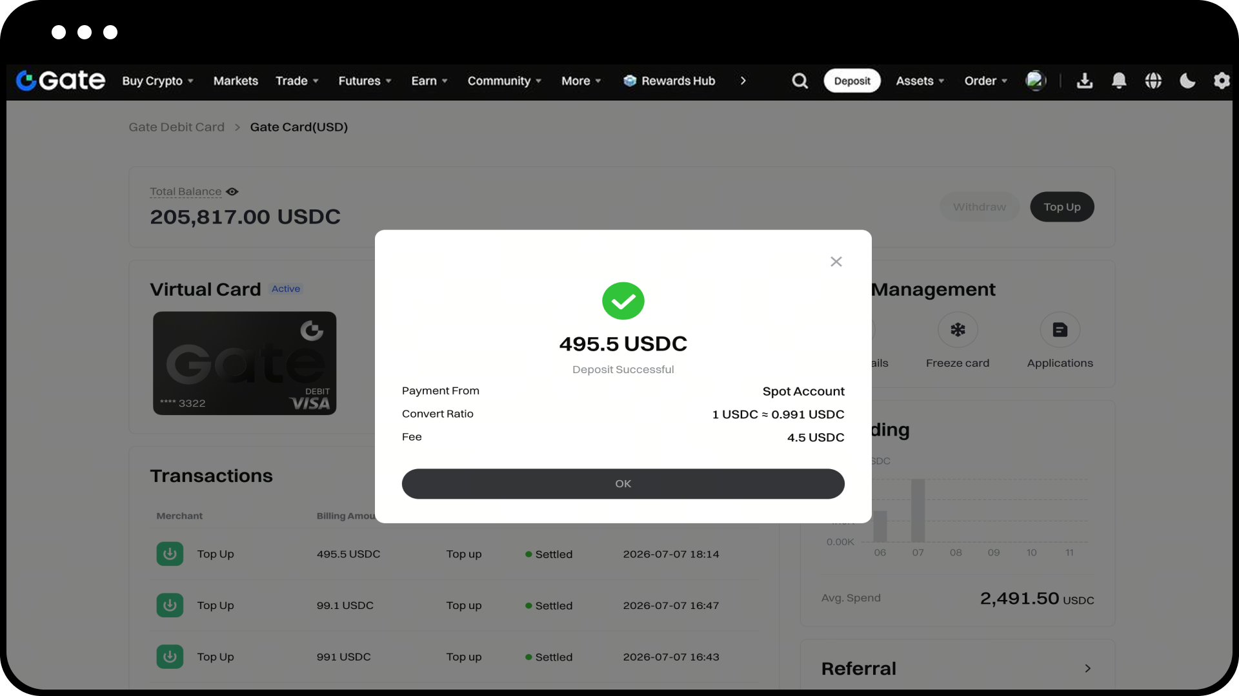
Task: Click date 2026-07-07 16:47
Action: (x=671, y=606)
